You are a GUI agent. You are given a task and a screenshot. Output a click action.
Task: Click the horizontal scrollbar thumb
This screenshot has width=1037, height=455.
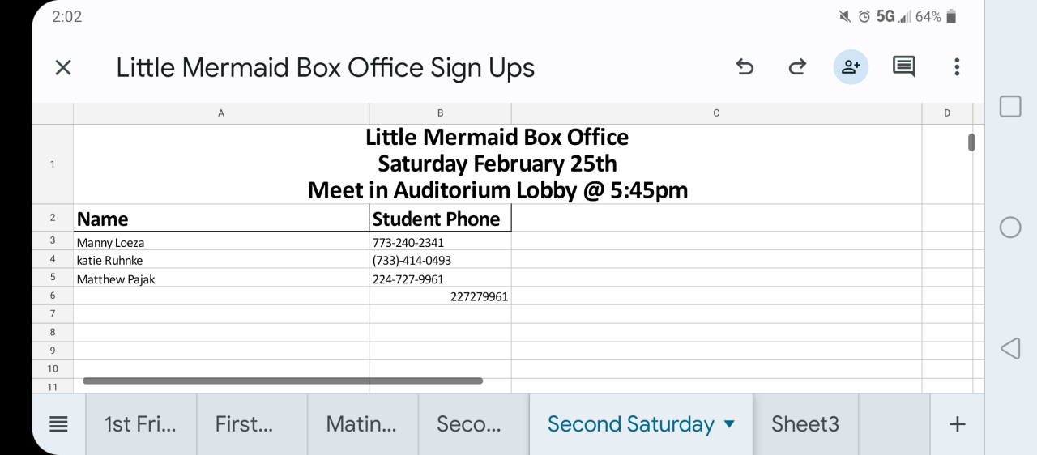pos(282,381)
